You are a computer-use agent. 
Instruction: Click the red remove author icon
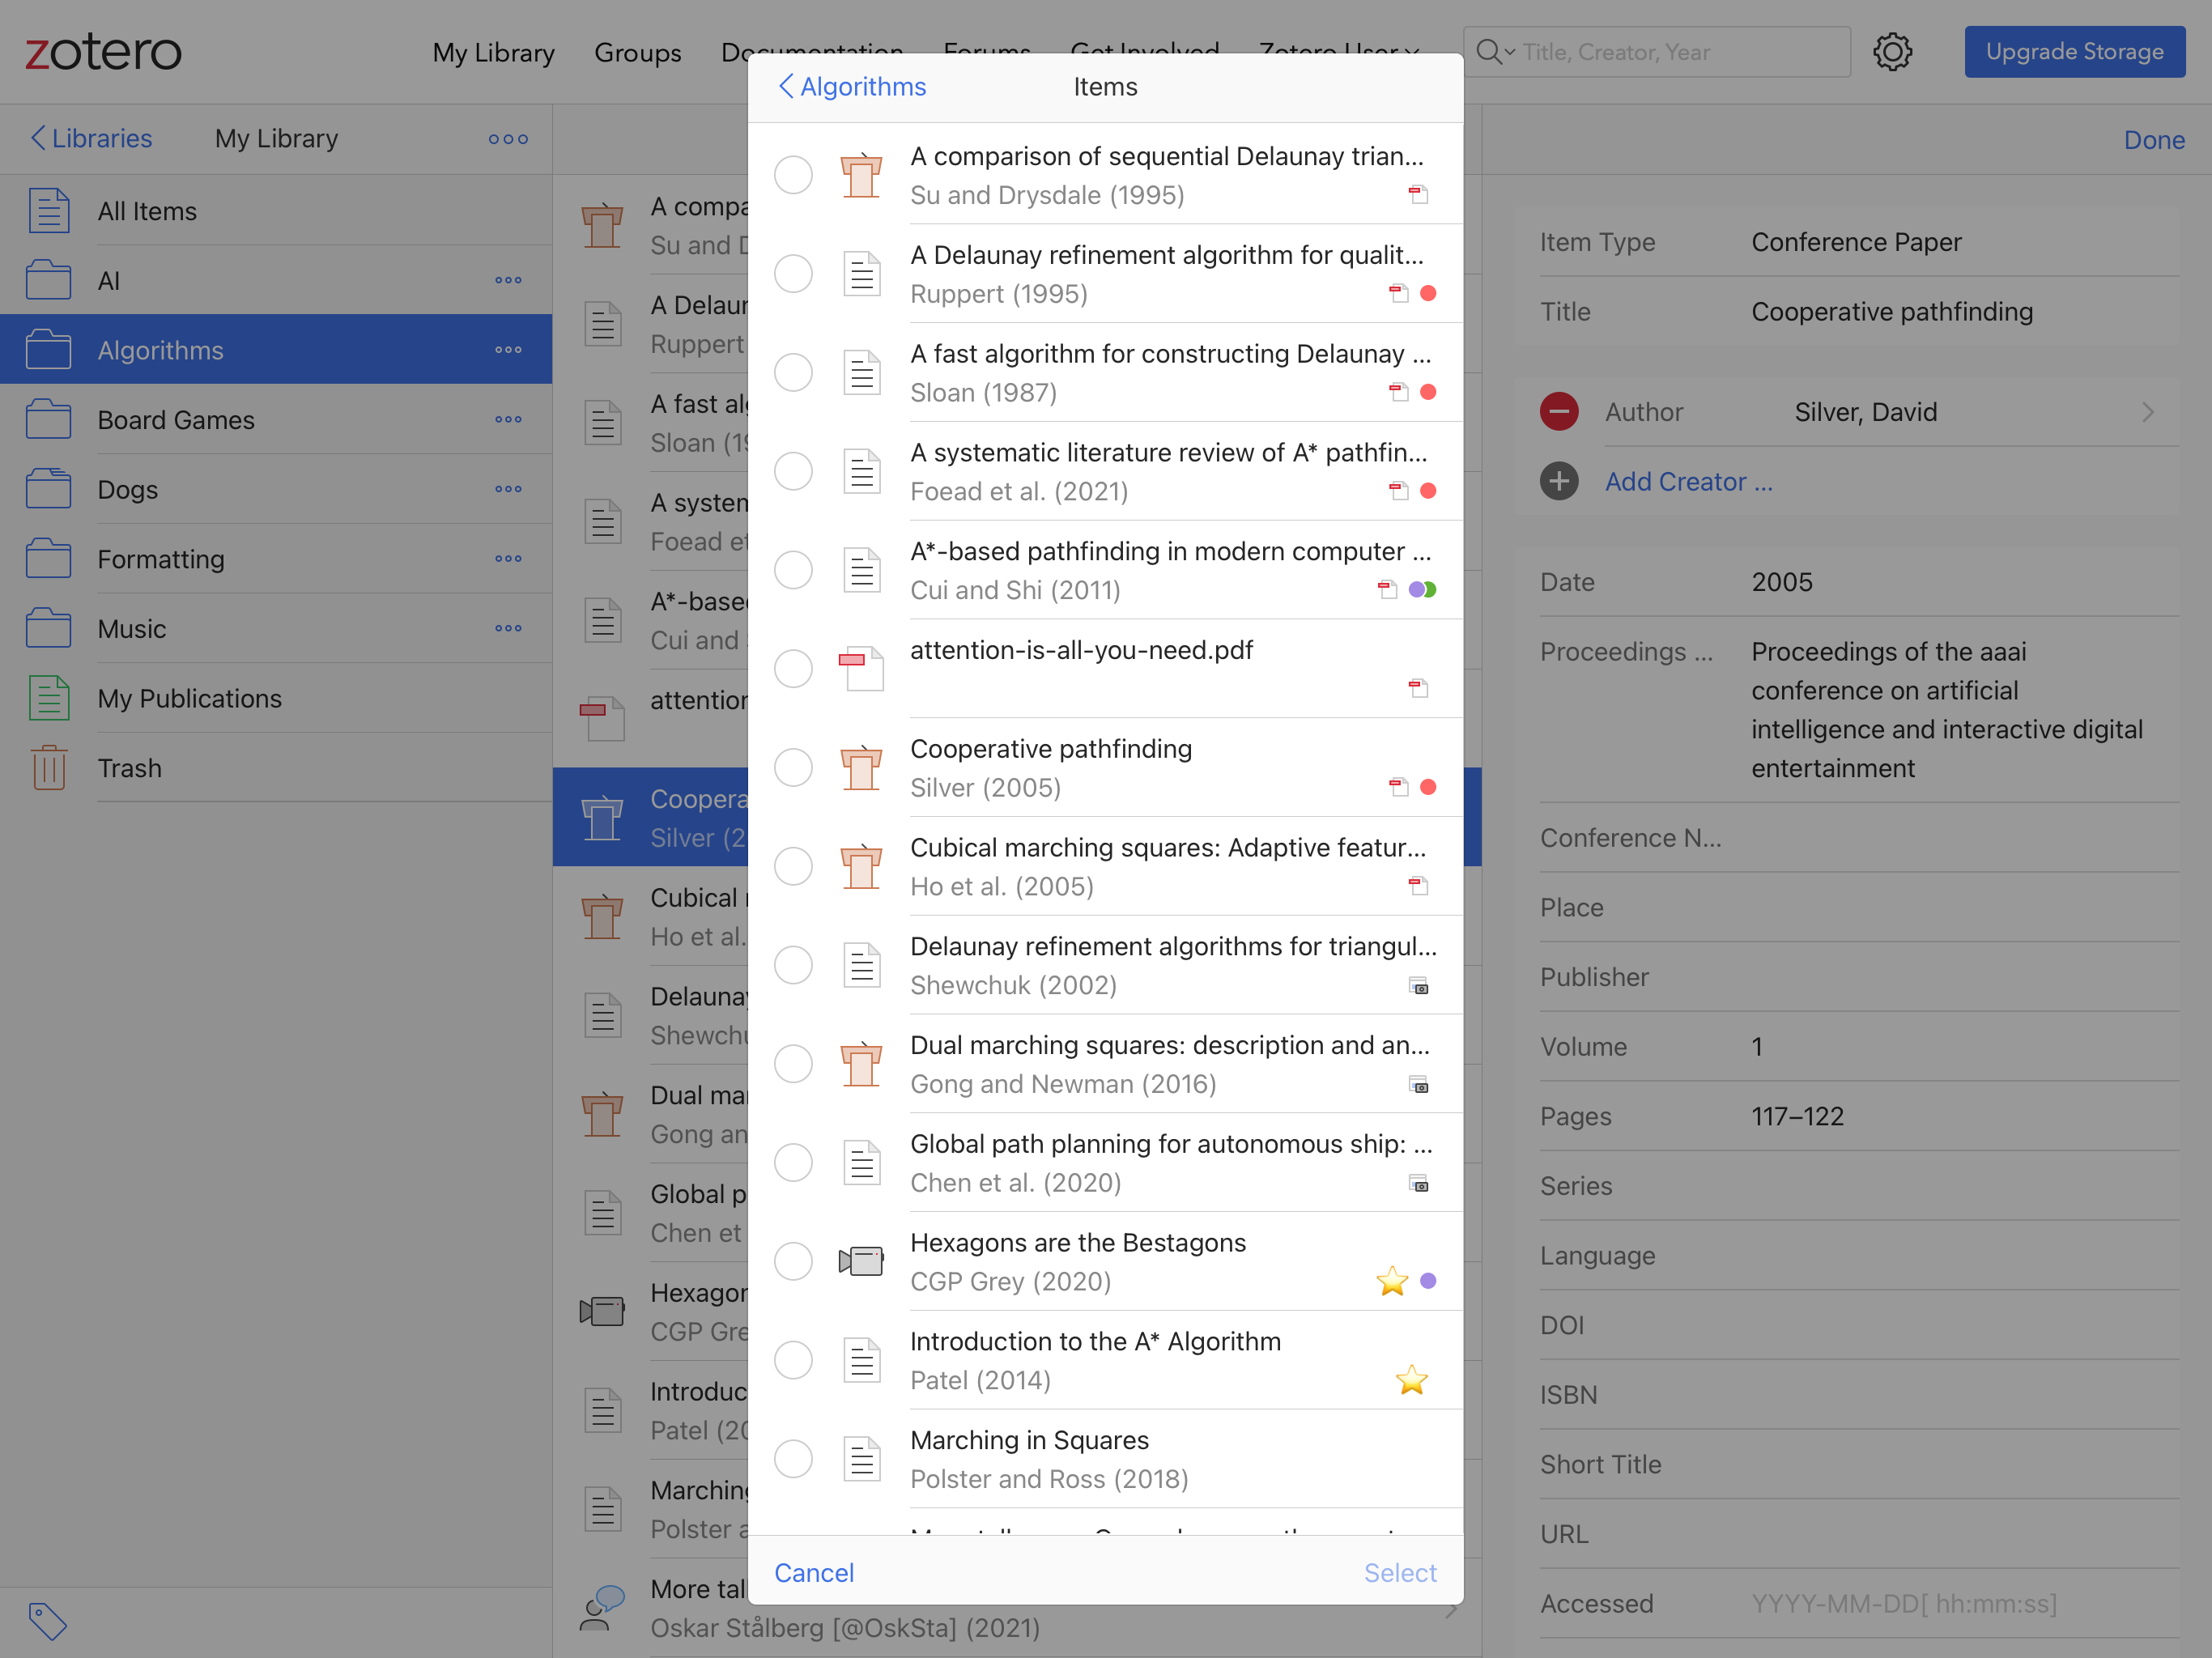1558,412
